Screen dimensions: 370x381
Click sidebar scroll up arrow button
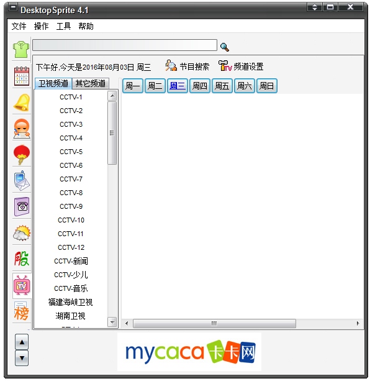click(x=22, y=342)
